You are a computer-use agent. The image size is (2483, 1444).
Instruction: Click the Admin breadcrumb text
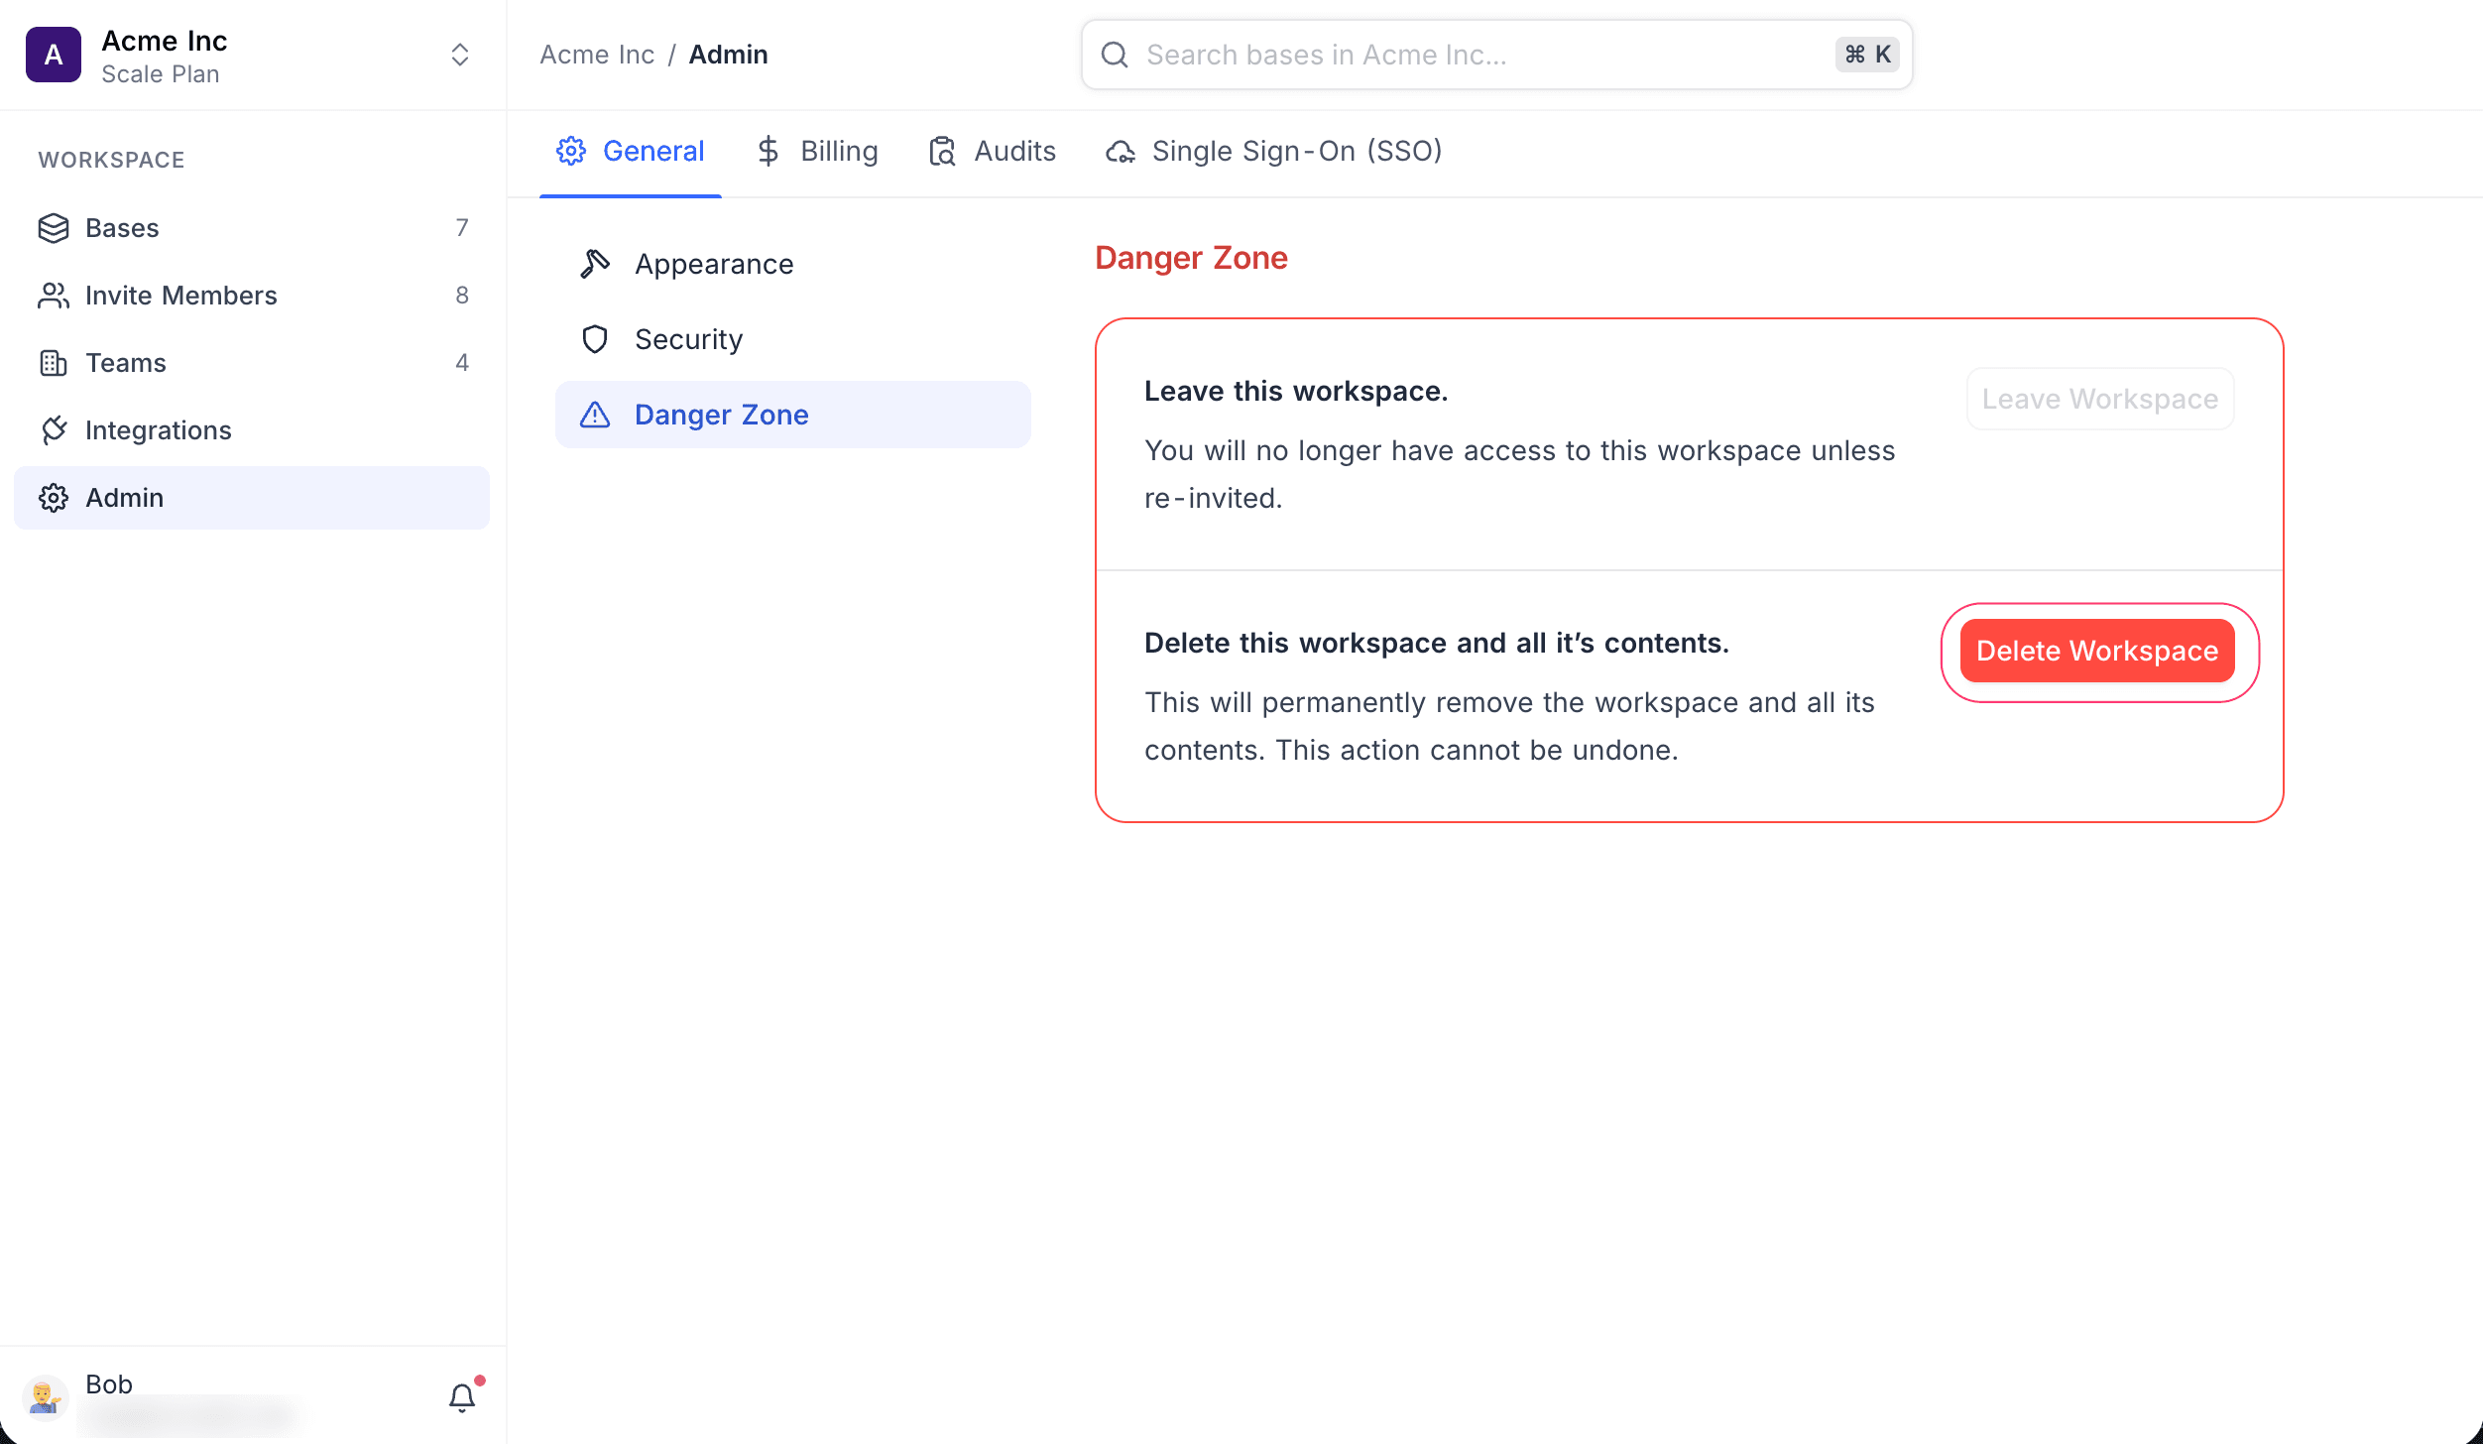(729, 55)
